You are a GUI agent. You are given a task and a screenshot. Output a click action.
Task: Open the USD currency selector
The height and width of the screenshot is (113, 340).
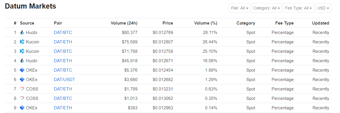pos(323,8)
